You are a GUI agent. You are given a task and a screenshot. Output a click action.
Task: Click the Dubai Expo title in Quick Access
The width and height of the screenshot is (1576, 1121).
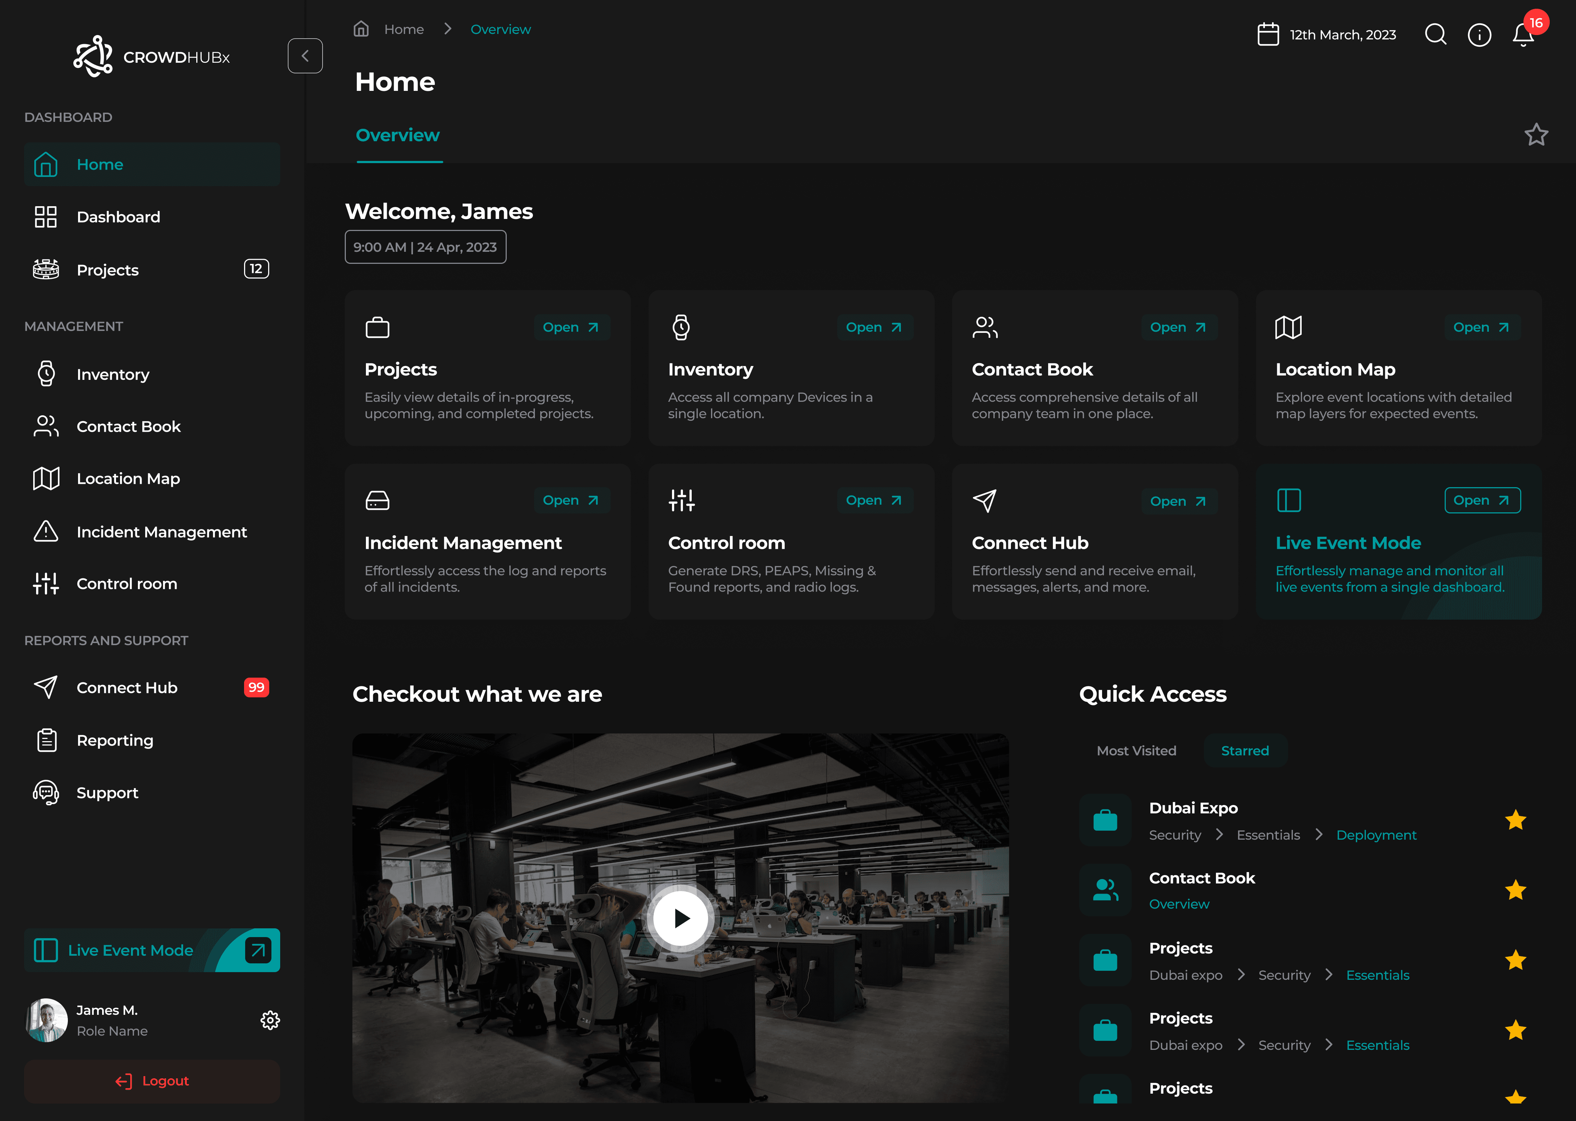[1193, 808]
